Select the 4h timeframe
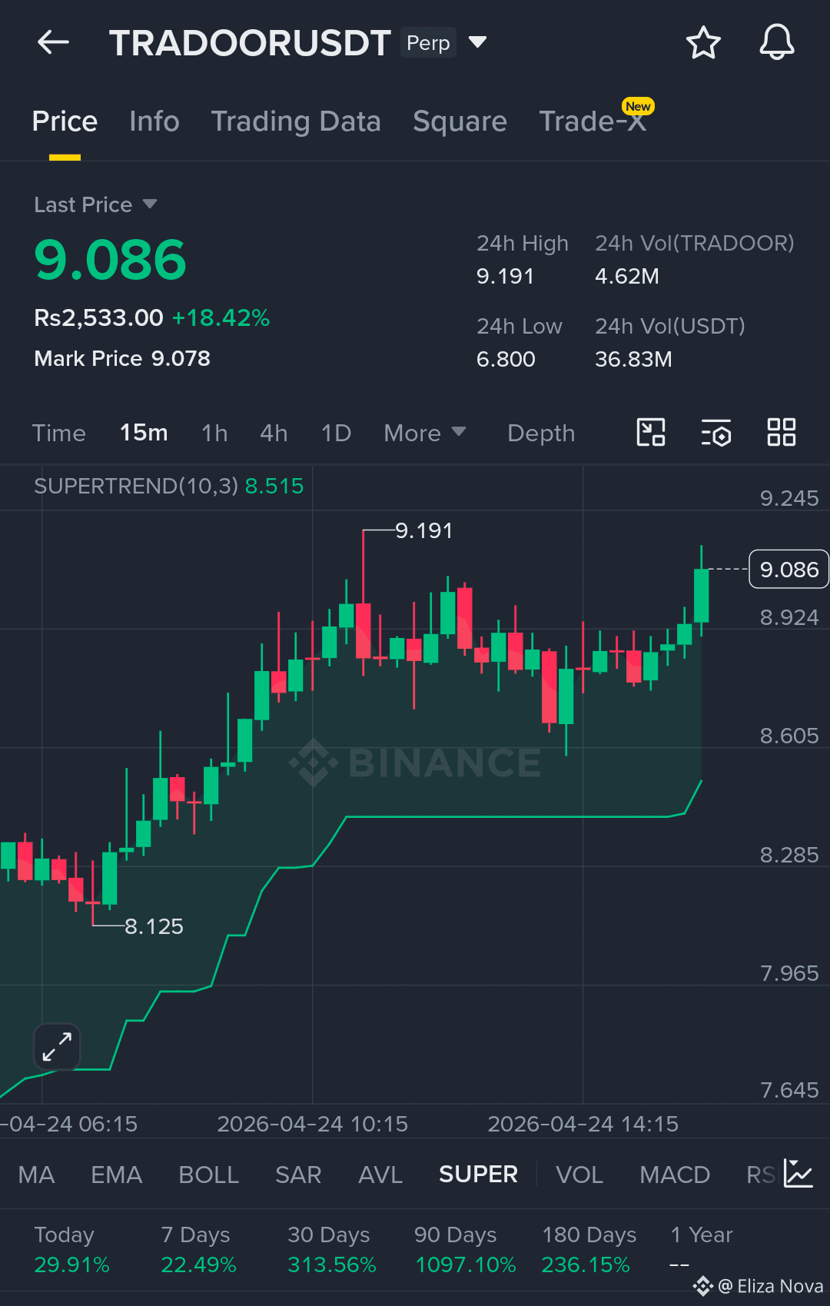 (274, 433)
